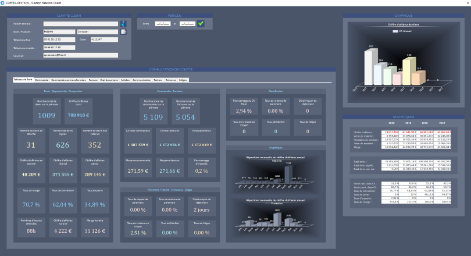Click the average growth rate value 2,51 %
Viewport: 471px width, 256px height.
[138, 233]
